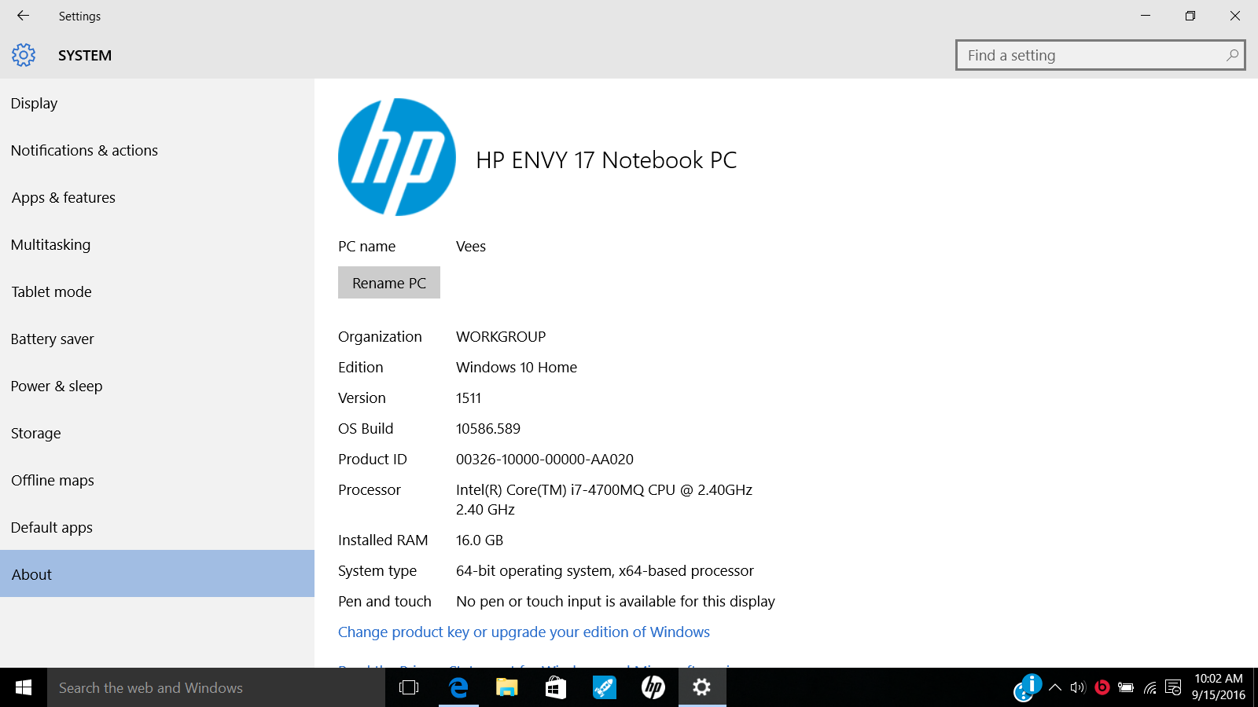Image resolution: width=1258 pixels, height=707 pixels.
Task: Open the Windows Start menu
Action: (24, 687)
